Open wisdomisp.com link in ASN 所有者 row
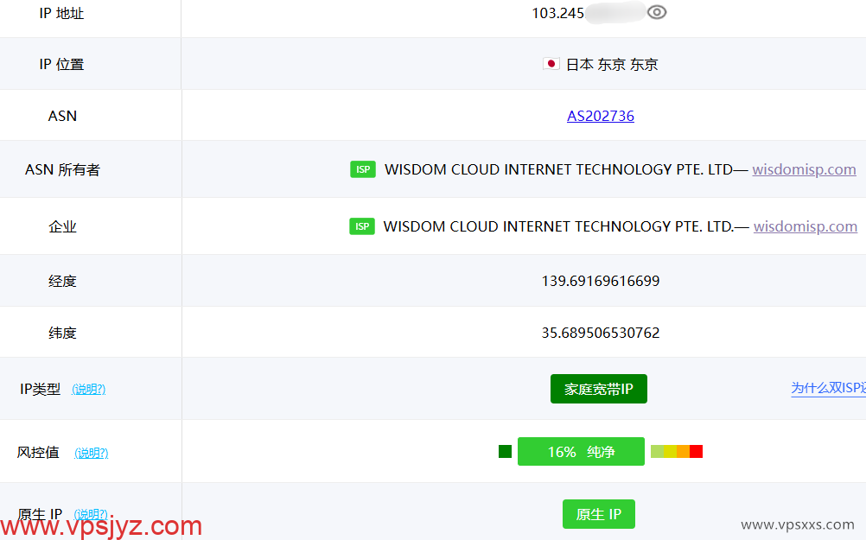The width and height of the screenshot is (866, 540). tap(804, 169)
